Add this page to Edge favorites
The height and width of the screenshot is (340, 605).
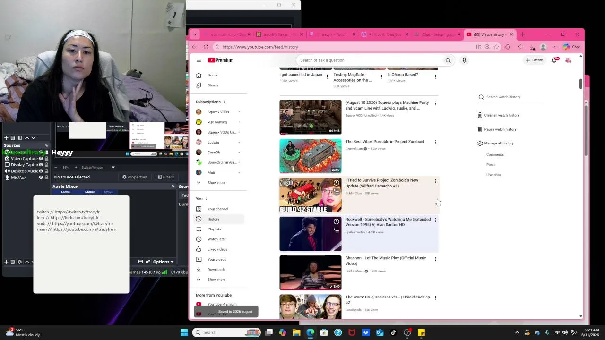pos(496,47)
